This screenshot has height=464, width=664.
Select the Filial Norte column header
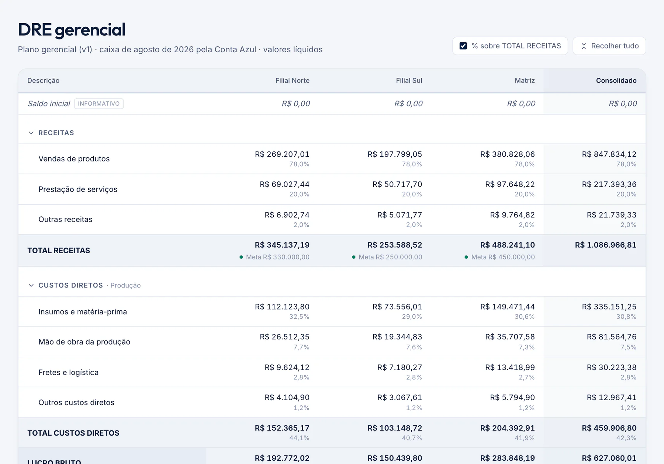point(292,80)
